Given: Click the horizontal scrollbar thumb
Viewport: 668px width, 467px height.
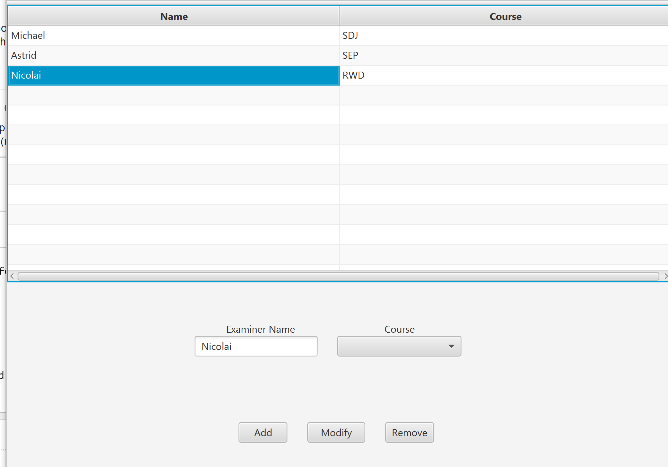Looking at the screenshot, I should click(x=338, y=276).
